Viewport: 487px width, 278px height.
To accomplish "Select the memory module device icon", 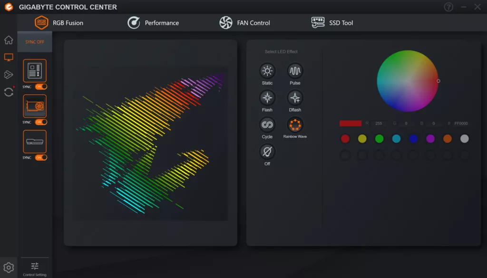I will 35,142.
